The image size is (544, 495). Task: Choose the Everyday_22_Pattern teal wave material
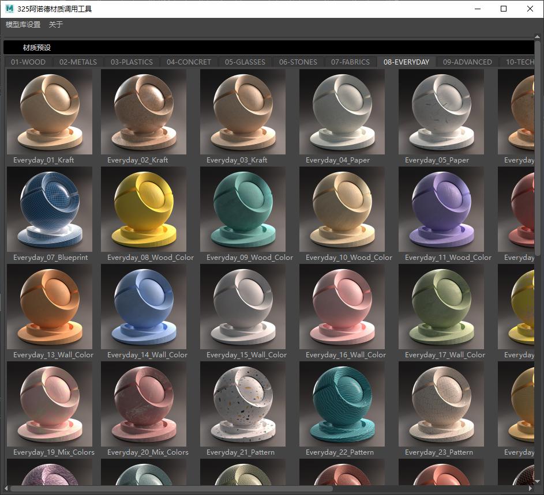pos(342,404)
